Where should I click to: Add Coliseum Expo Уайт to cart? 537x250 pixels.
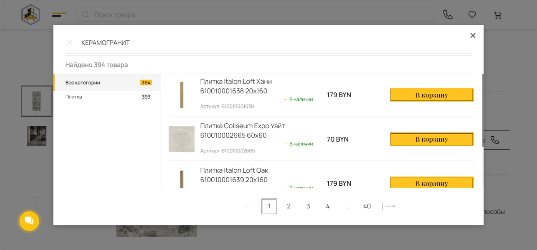[432, 139]
